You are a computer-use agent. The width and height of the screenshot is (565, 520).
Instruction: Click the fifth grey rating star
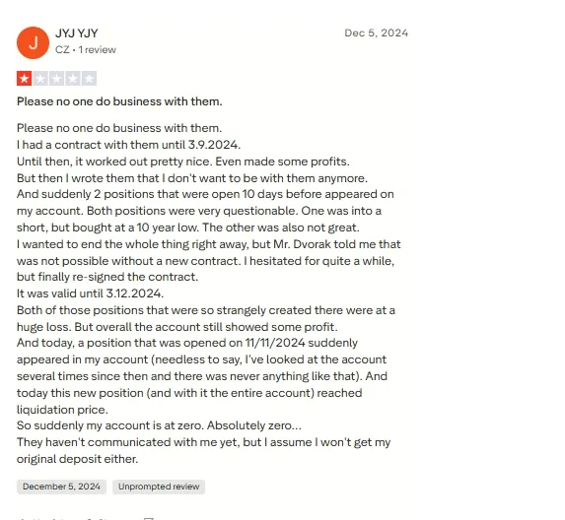89,79
